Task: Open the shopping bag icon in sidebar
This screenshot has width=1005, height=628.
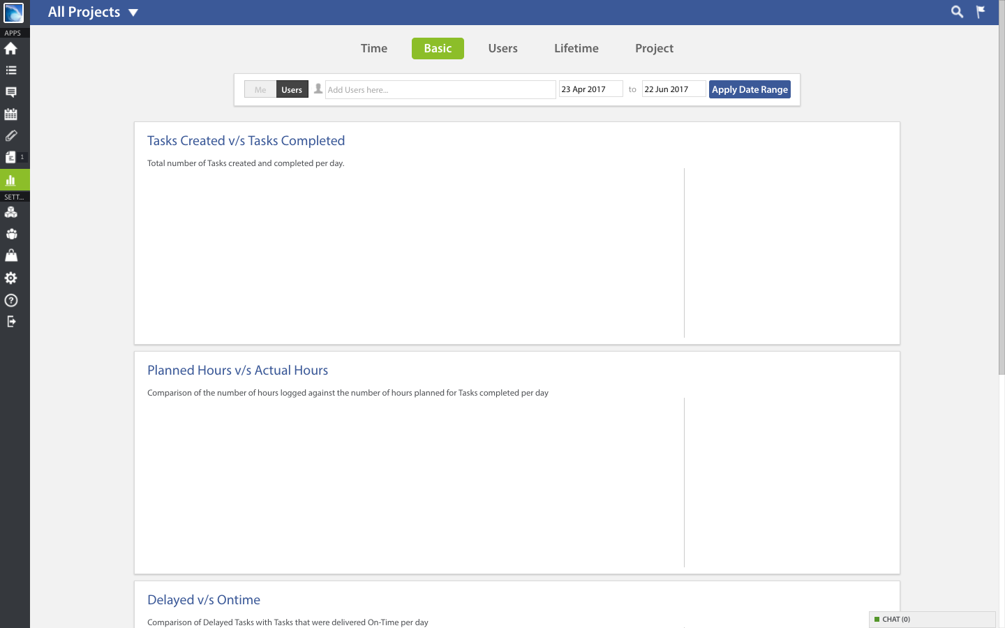Action: coord(10,255)
